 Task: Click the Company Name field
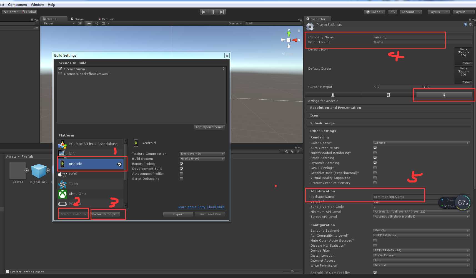coord(422,37)
